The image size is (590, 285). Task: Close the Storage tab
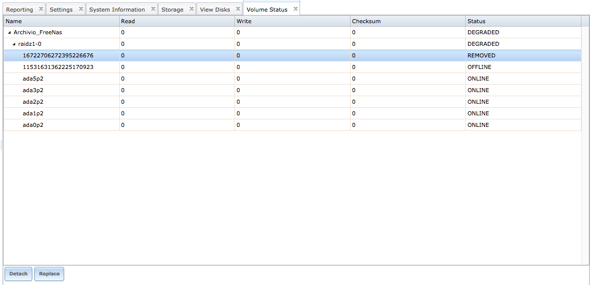pos(191,9)
